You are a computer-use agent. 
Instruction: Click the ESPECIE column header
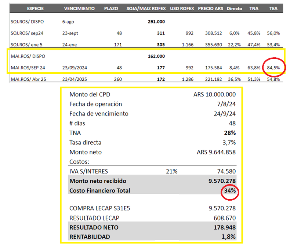pyautogui.click(x=35, y=8)
